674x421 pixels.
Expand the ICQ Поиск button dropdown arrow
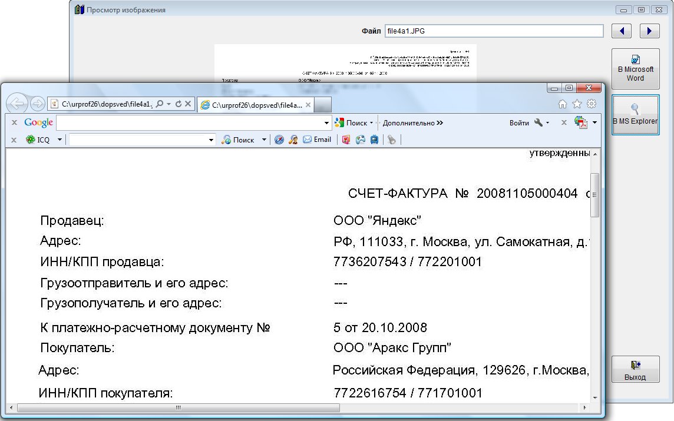click(x=264, y=140)
